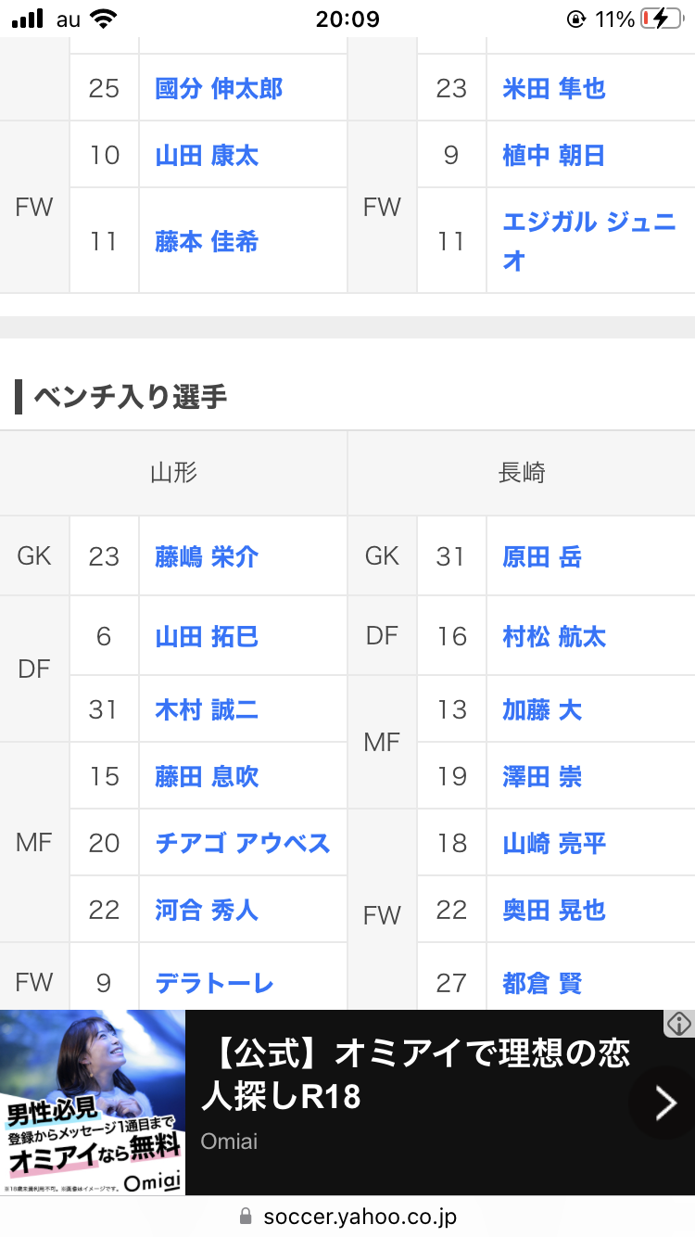Open エジガル ジュニオ player link
This screenshot has height=1237, width=695.
[589, 241]
